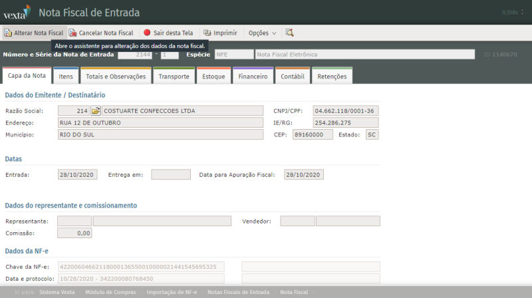Viewport: 532px width, 298px height.
Task: Click the Entrega em date field
Action: tap(170, 175)
